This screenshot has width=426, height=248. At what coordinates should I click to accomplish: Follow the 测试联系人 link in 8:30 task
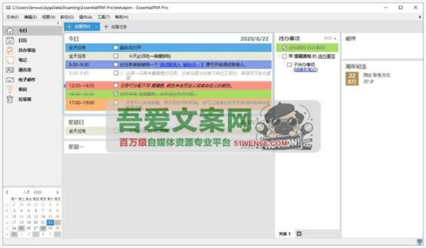point(170,65)
